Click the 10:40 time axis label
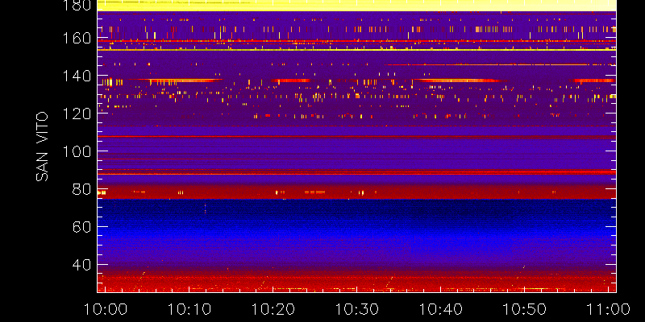The width and height of the screenshot is (645, 322). click(x=440, y=309)
